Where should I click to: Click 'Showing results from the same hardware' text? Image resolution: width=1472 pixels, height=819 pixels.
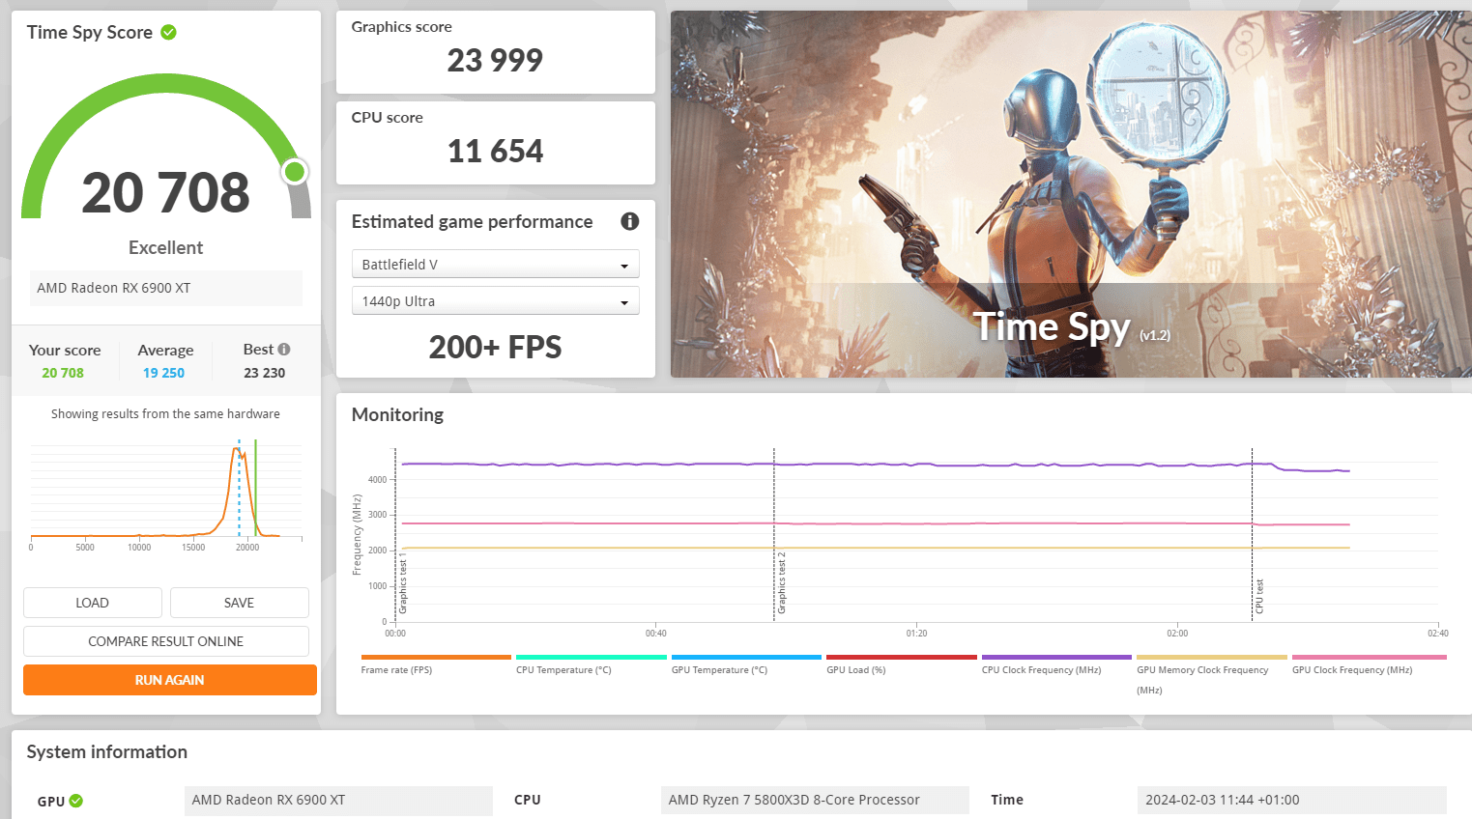(x=165, y=414)
